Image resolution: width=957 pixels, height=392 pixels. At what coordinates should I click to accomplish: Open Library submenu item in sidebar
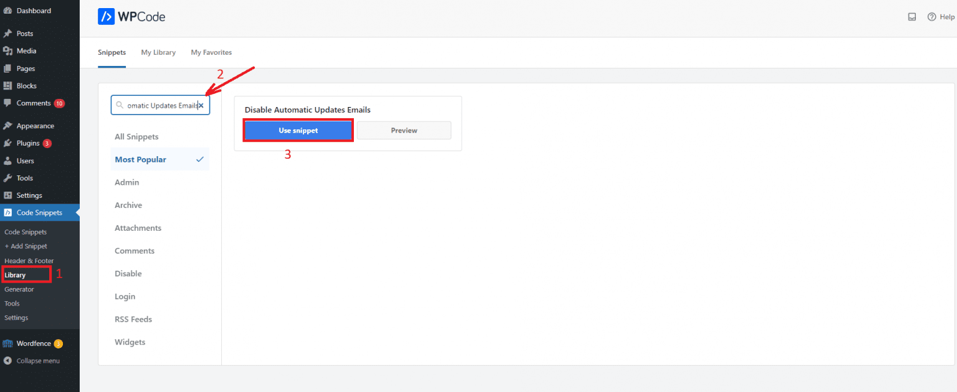click(15, 275)
